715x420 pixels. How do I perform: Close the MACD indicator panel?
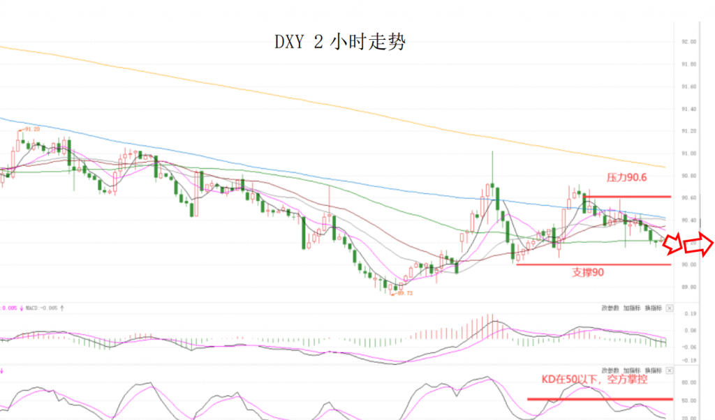pyautogui.click(x=669, y=308)
